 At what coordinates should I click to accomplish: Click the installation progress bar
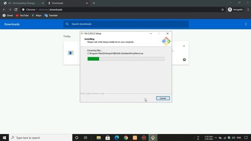pyautogui.click(x=126, y=59)
